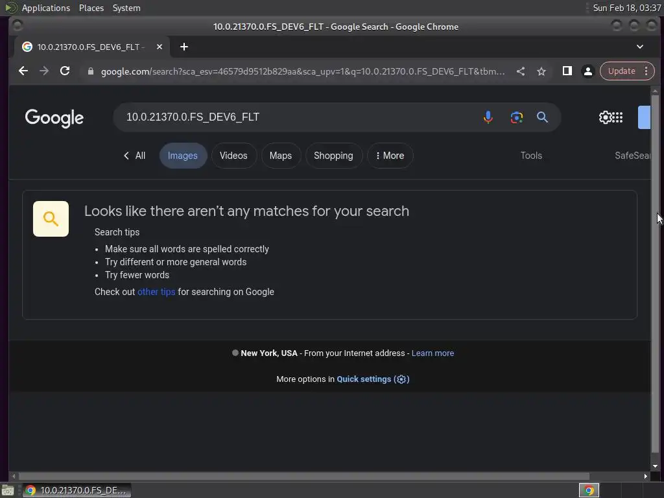Open the Applications menu

[x=46, y=8]
